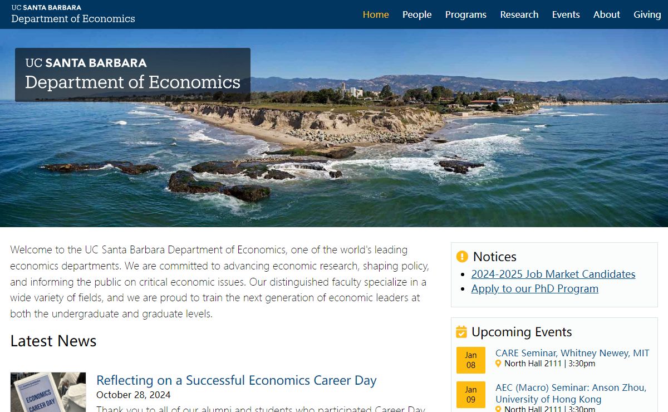Open the Programs menu
Screen dimensions: 668x412
(466, 14)
